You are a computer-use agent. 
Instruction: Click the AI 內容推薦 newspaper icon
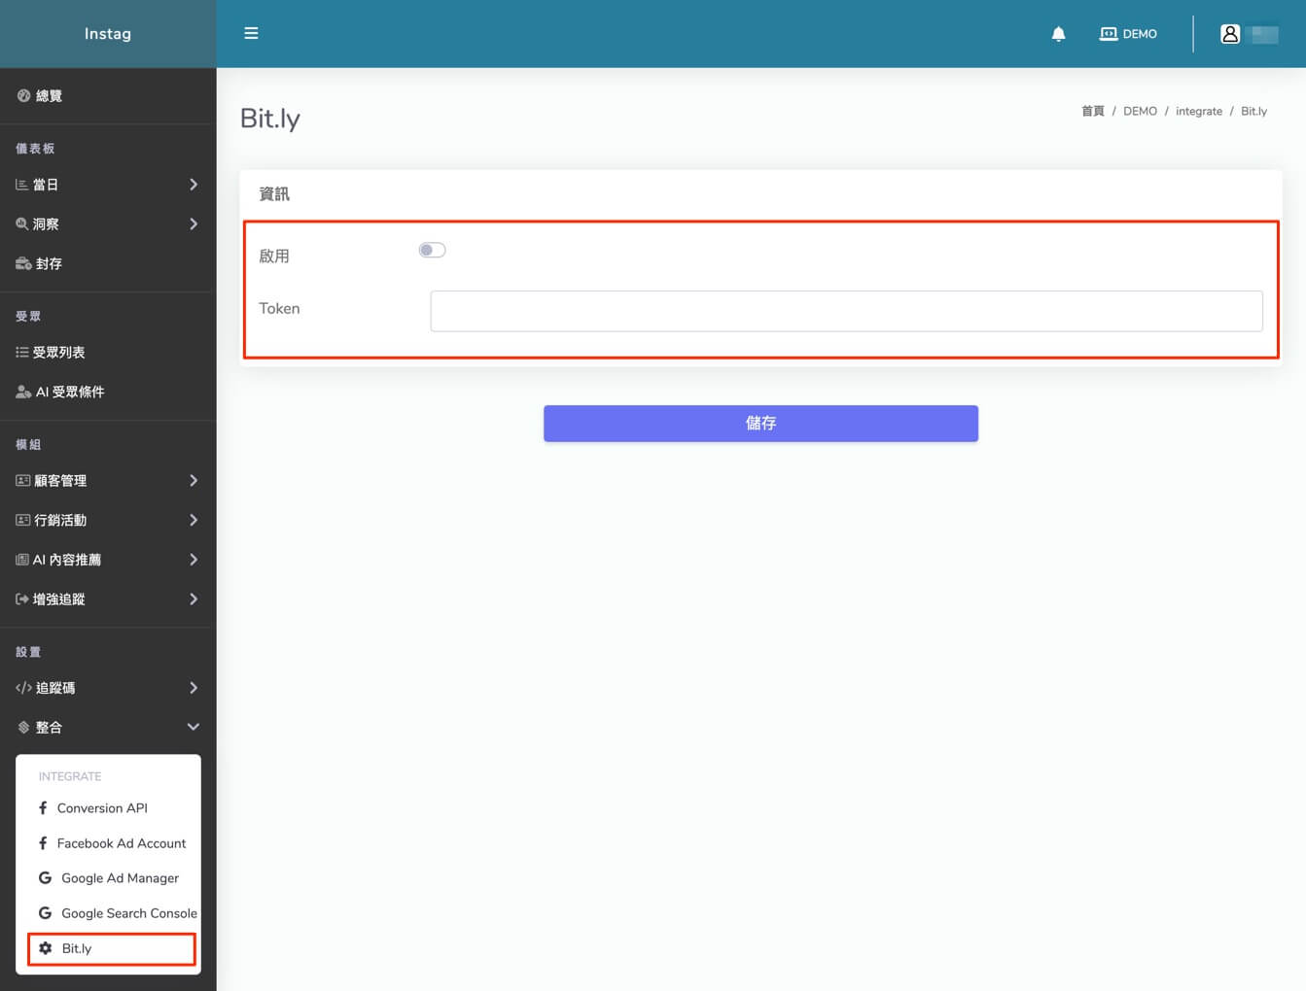22,560
